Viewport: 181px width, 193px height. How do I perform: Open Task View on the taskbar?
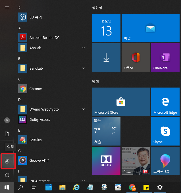(x=34, y=187)
